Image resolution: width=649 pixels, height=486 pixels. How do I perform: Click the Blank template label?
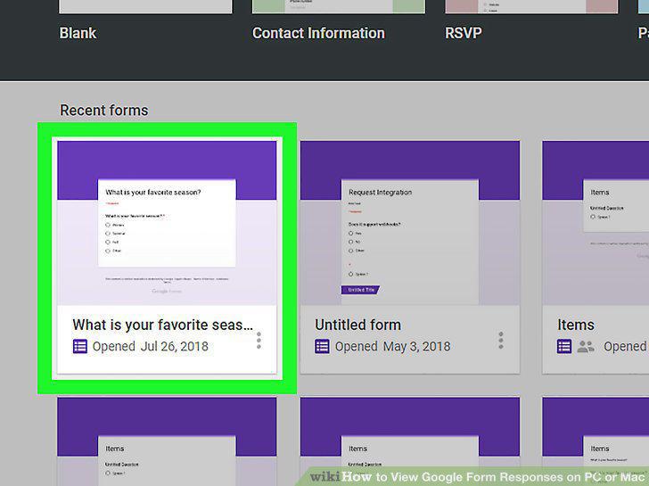pyautogui.click(x=78, y=33)
